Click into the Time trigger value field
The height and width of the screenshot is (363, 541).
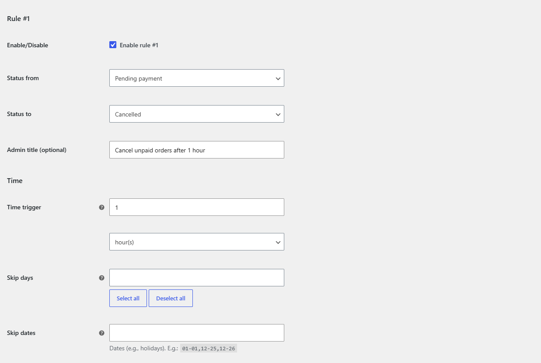(x=197, y=207)
